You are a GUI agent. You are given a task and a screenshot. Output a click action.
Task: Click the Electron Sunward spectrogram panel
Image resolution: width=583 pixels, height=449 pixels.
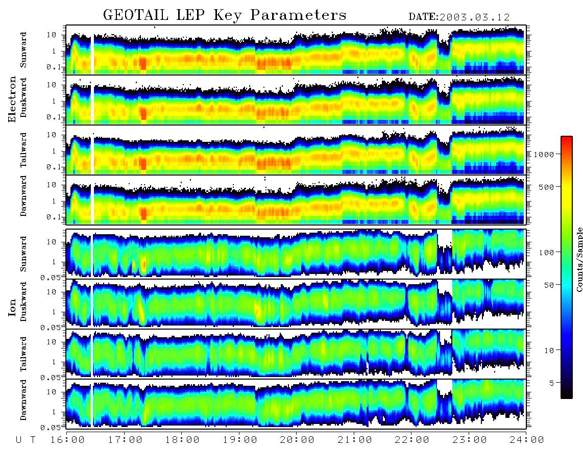296,50
